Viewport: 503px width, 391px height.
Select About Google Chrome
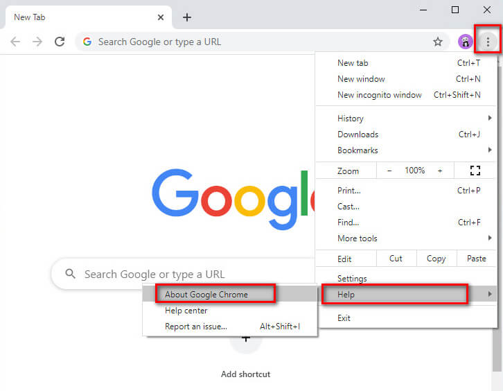tap(230, 294)
